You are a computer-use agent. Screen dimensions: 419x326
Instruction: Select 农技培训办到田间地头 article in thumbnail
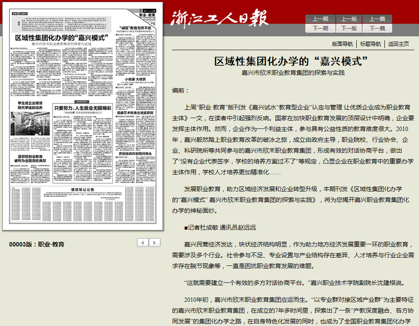pyautogui.click(x=135, y=153)
